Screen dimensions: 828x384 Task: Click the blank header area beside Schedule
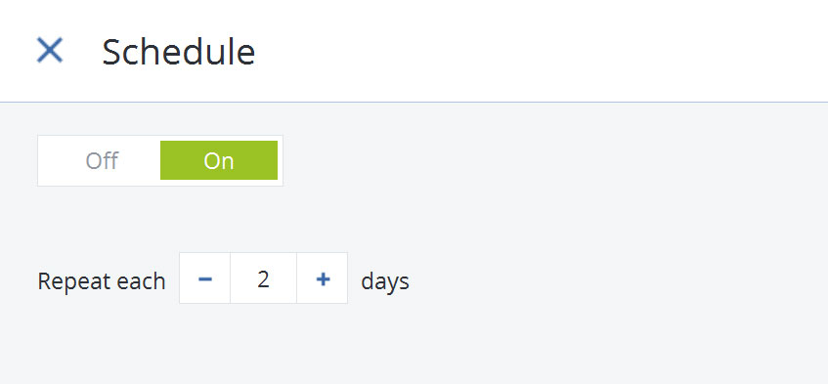[539, 51]
